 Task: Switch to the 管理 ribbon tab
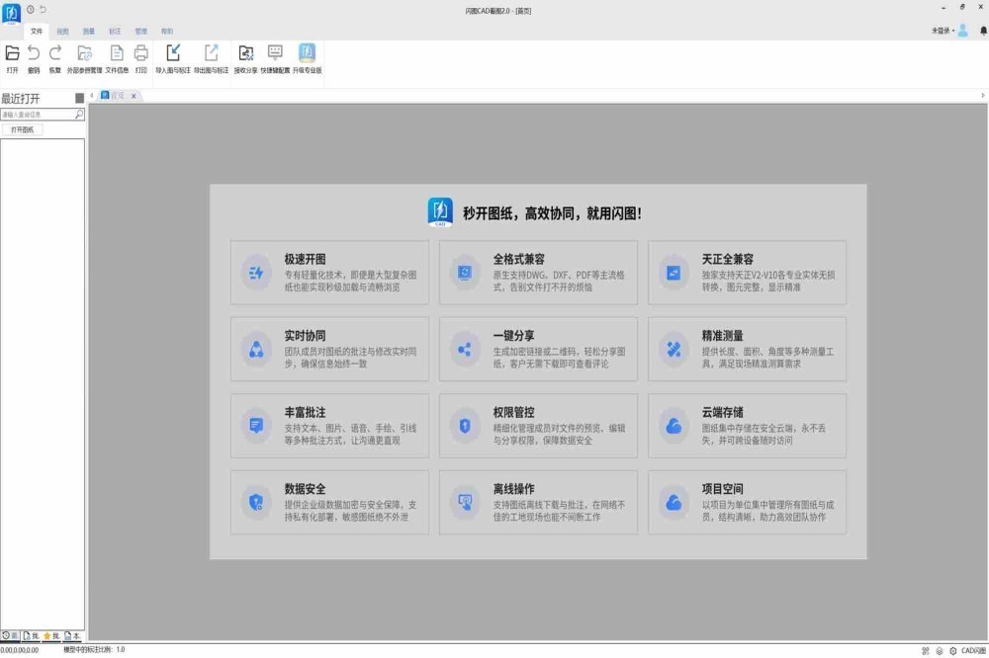(x=140, y=31)
